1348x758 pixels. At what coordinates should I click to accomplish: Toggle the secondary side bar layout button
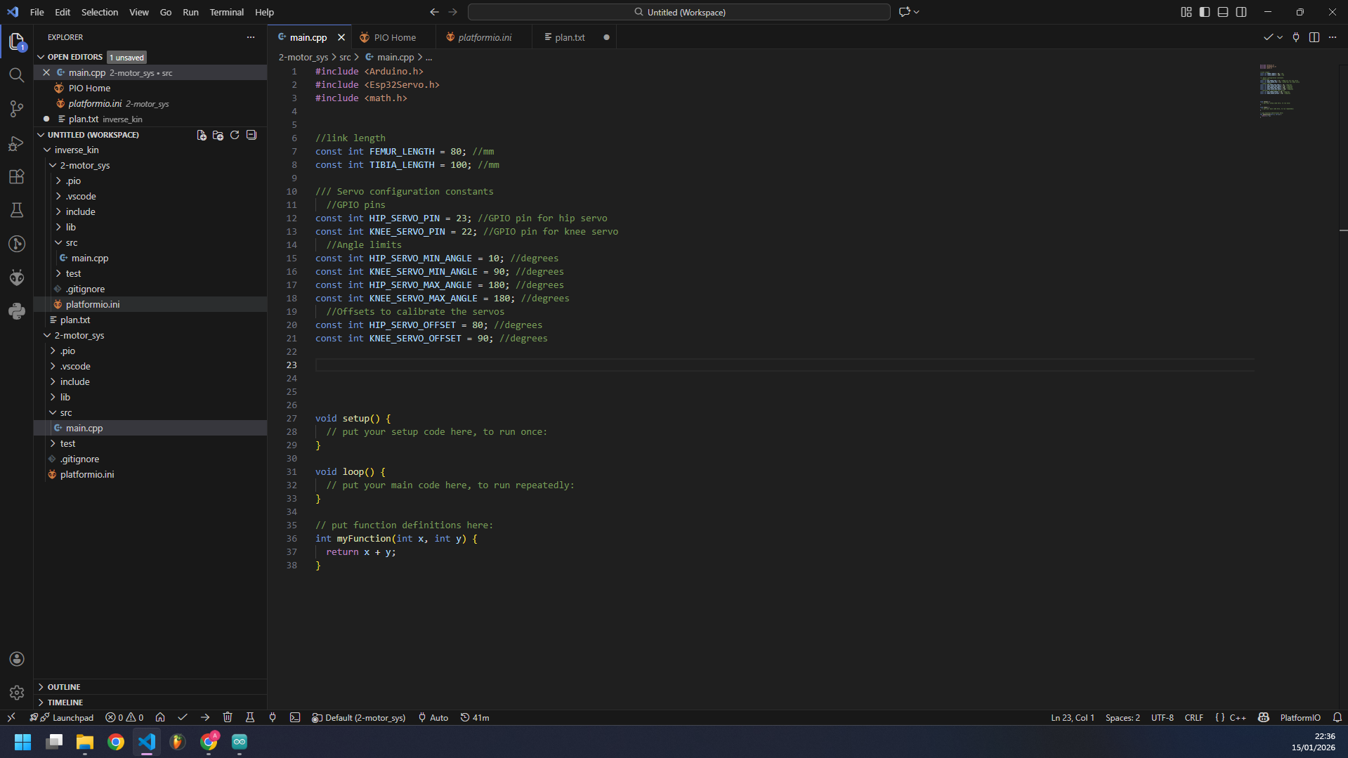[x=1241, y=12]
